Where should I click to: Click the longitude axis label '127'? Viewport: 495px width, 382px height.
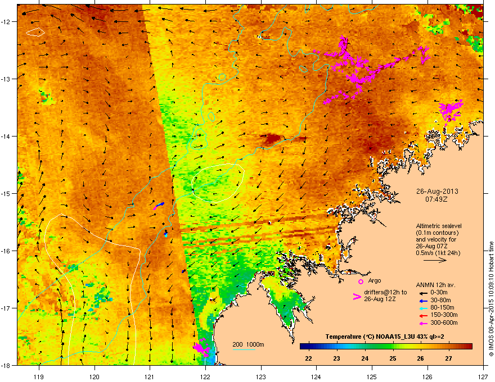click(483, 376)
